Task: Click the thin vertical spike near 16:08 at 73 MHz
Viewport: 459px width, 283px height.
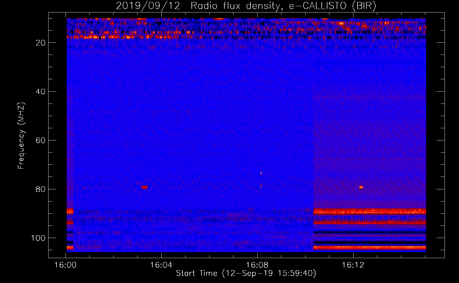Action: click(x=261, y=173)
